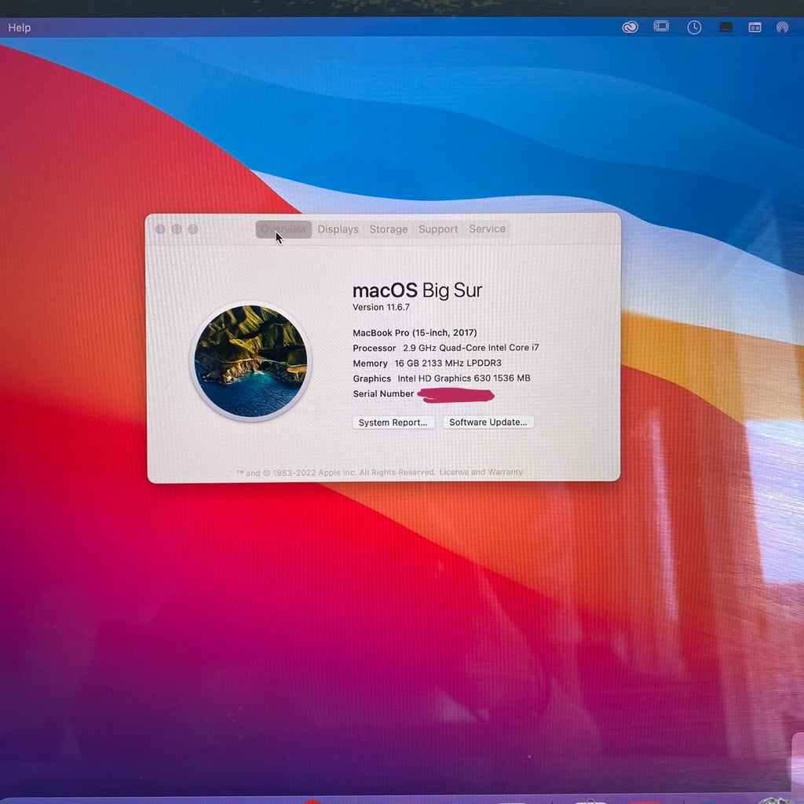Viewport: 804px width, 804px height.
Task: Click the wireless signal menu bar icon
Action: pyautogui.click(x=782, y=27)
